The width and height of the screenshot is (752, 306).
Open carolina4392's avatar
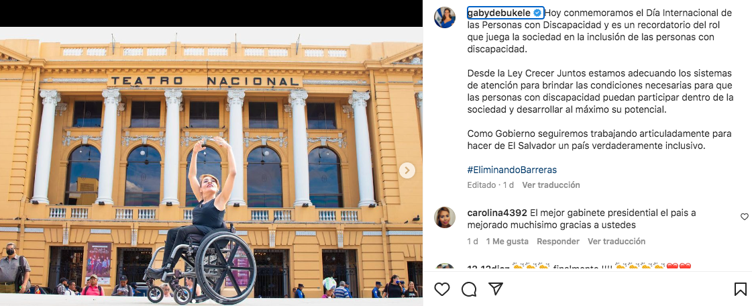click(x=445, y=217)
